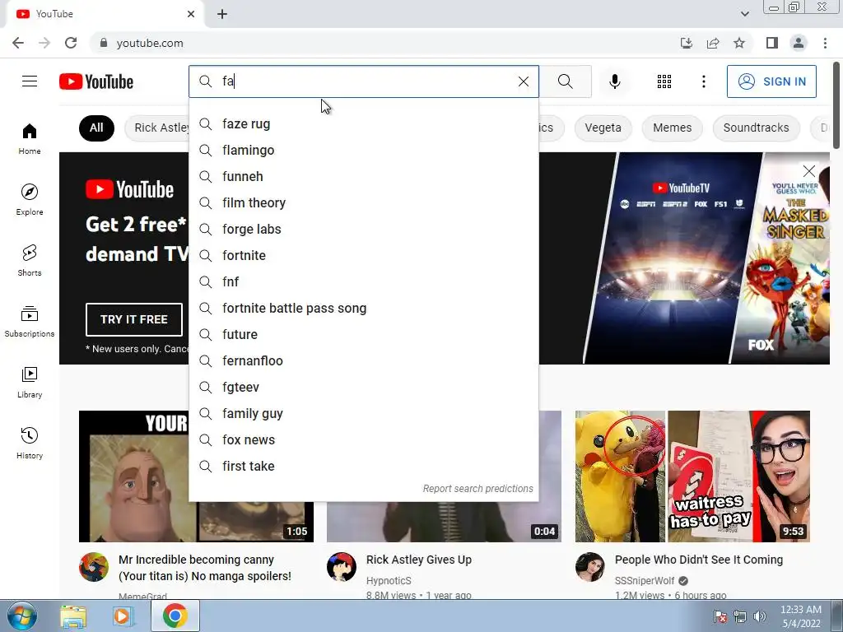843x632 pixels.
Task: Open media player from taskbar
Action: coord(123,616)
